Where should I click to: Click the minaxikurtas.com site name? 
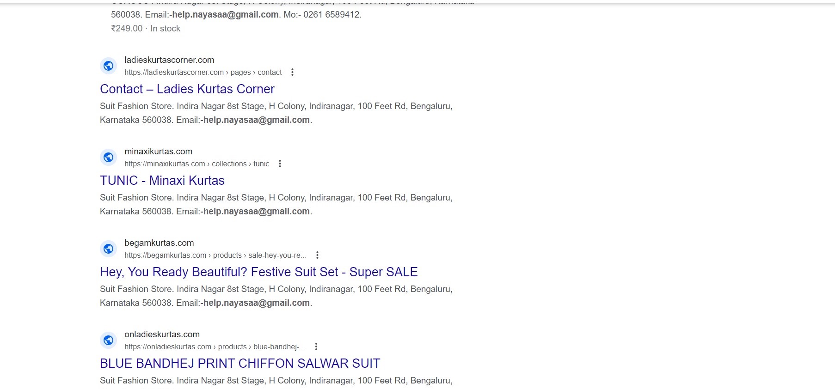pos(158,151)
